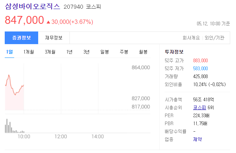Click the 12:00 time axis label
The width and height of the screenshot is (236, 153).
click(61, 136)
